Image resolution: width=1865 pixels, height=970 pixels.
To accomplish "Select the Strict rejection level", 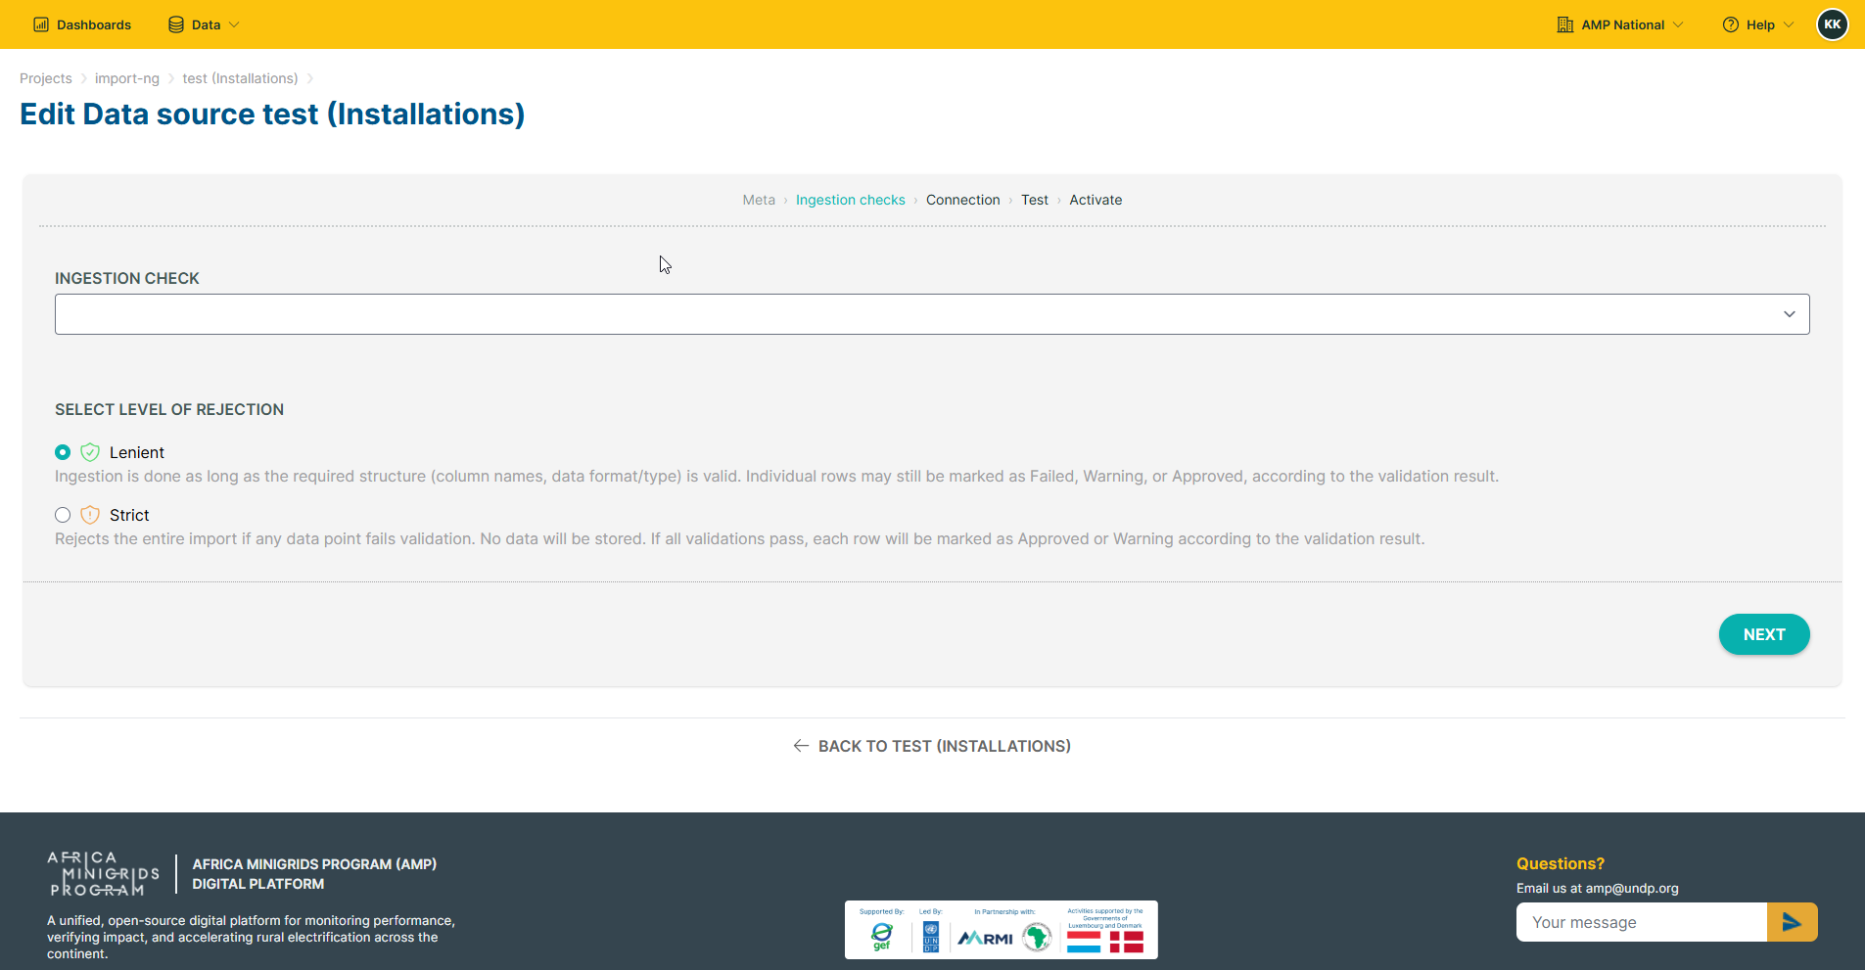I will pos(63,515).
